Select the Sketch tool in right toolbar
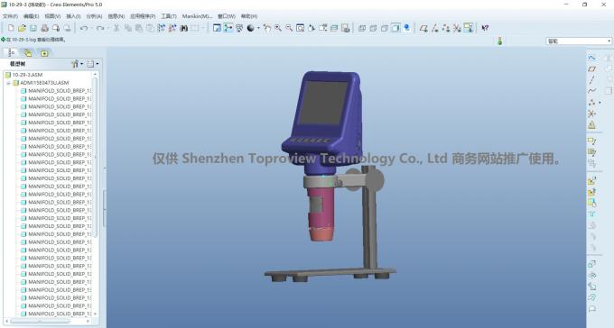Image resolution: width=614 pixels, height=328 pixels. coord(591,58)
